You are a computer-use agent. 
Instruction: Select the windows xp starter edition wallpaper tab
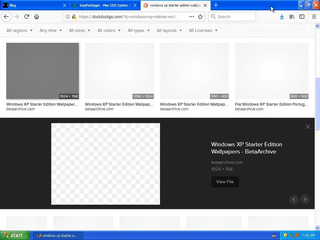click(x=176, y=5)
